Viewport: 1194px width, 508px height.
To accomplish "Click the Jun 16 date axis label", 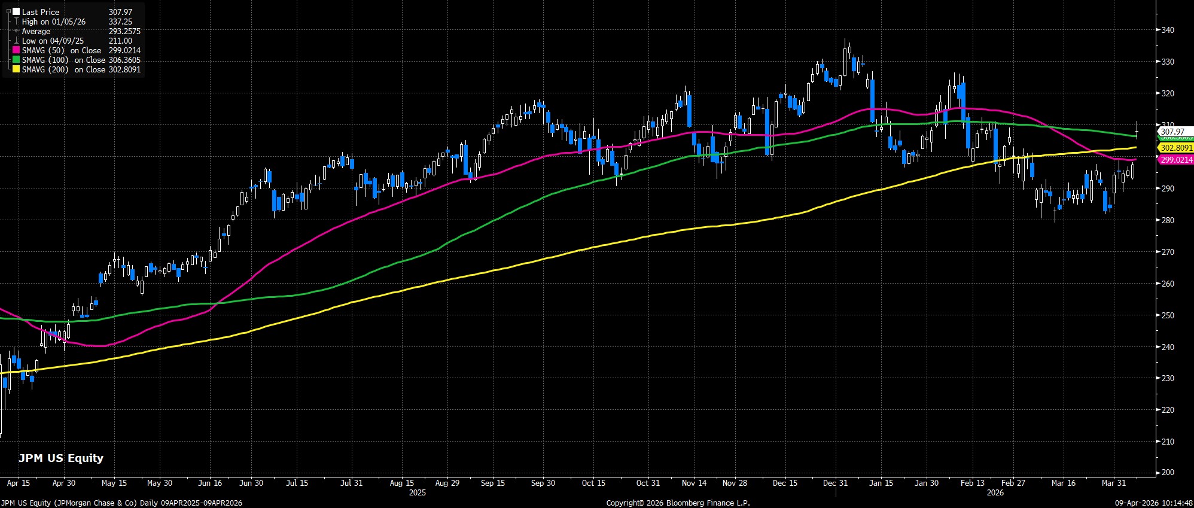I will tap(209, 483).
